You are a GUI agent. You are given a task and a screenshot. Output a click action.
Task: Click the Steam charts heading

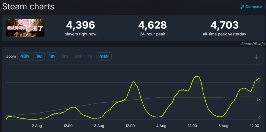(x=28, y=7)
